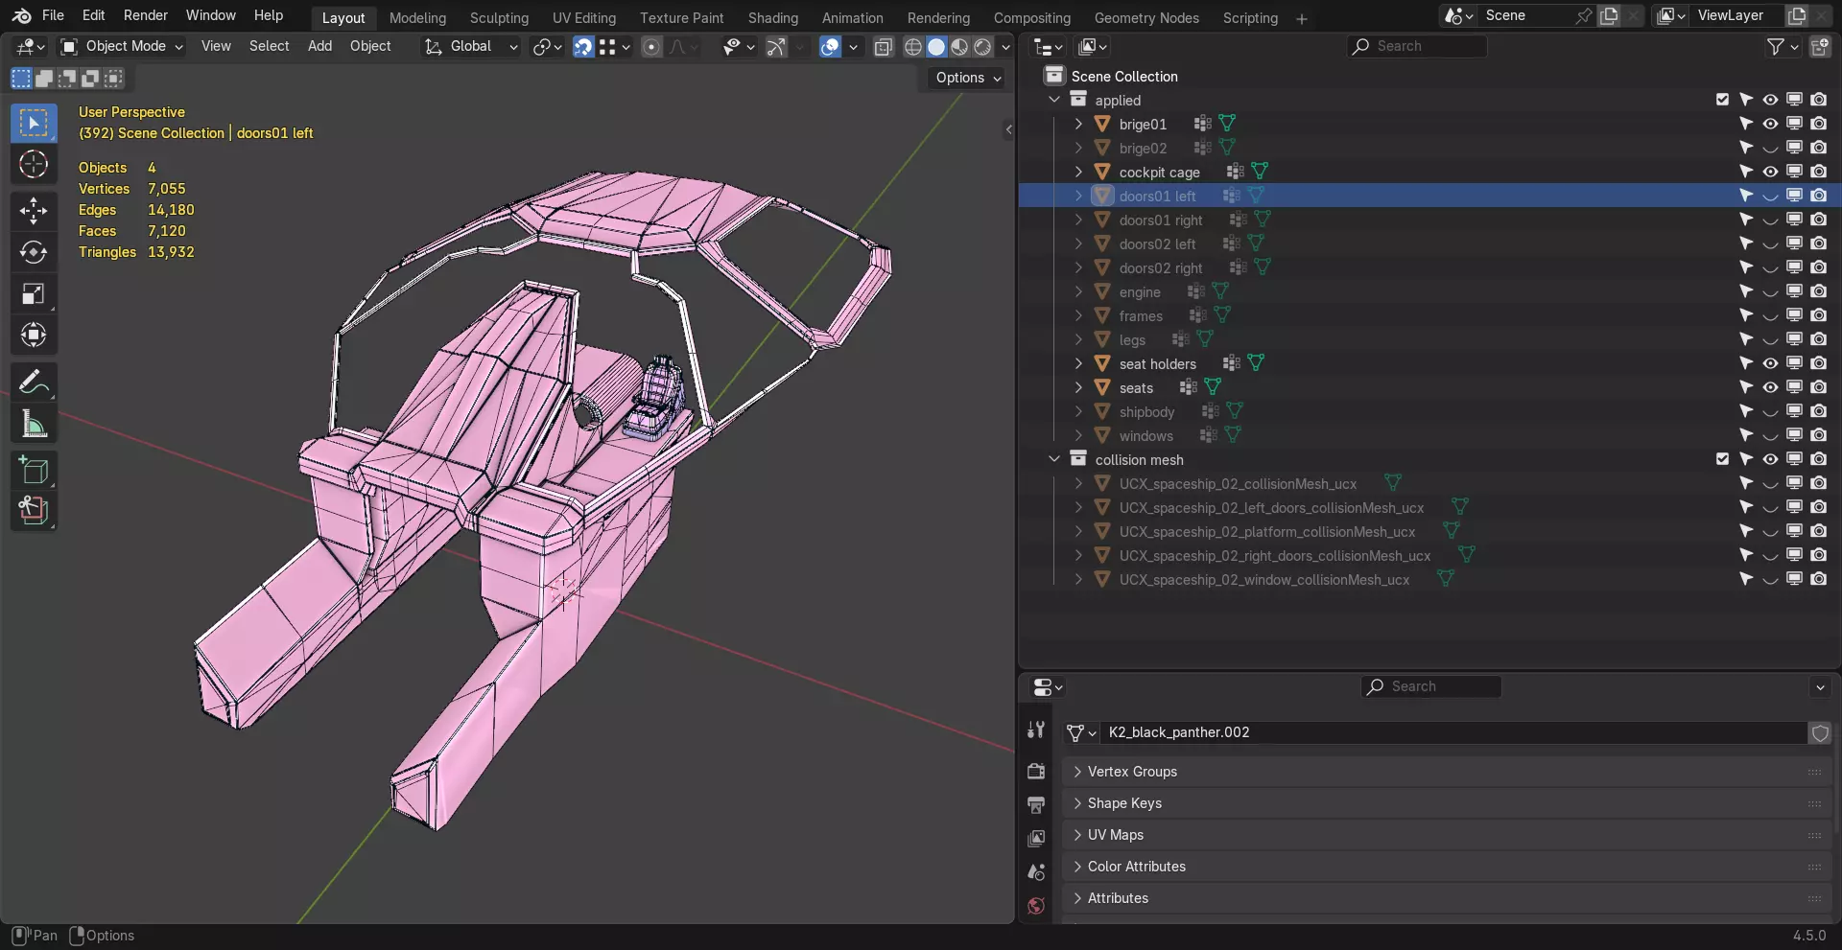This screenshot has height=950, width=1842.
Task: Click the Scene name field
Action: (x=1525, y=15)
